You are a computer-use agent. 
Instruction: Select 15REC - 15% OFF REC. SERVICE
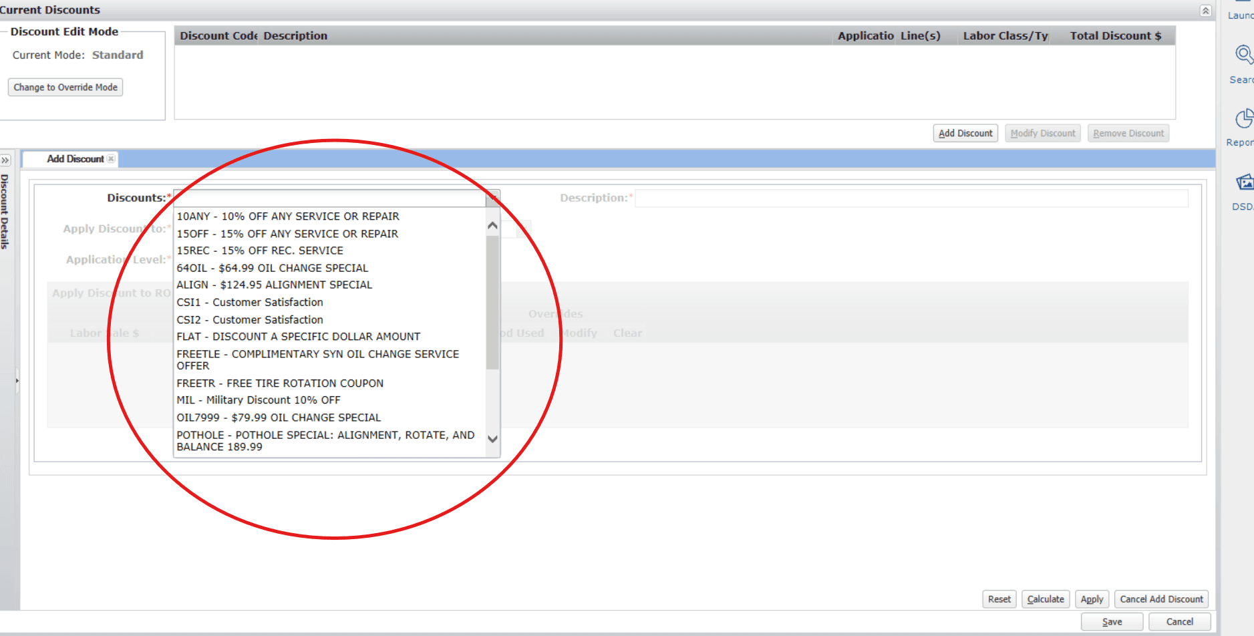coord(260,251)
